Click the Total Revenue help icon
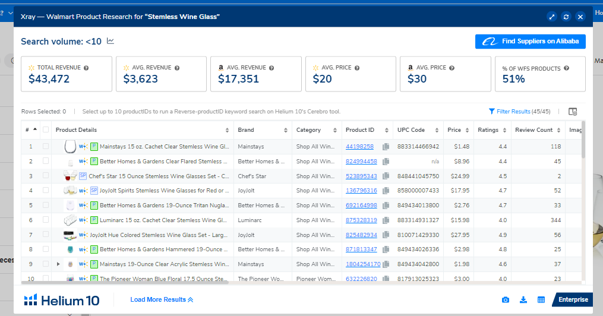 pos(87,68)
